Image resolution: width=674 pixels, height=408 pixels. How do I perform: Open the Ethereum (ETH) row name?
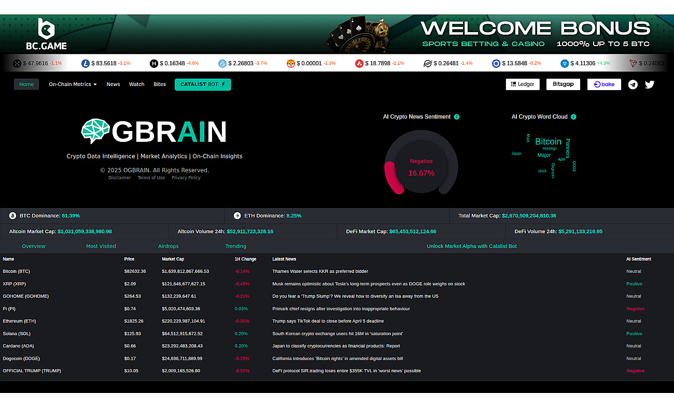click(19, 321)
